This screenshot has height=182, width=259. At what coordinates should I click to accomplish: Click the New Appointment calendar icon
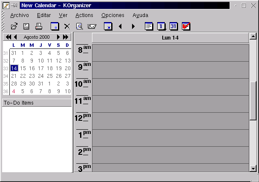point(55,26)
